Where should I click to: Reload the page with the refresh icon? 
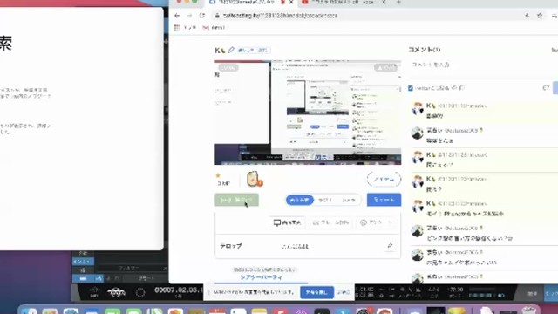pos(201,16)
